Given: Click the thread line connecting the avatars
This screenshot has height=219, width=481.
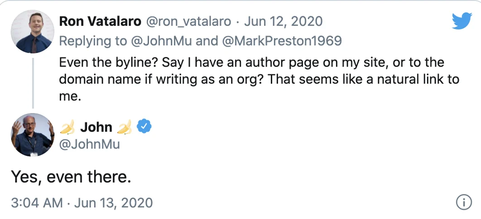Looking at the screenshot, I should pyautogui.click(x=32, y=82).
